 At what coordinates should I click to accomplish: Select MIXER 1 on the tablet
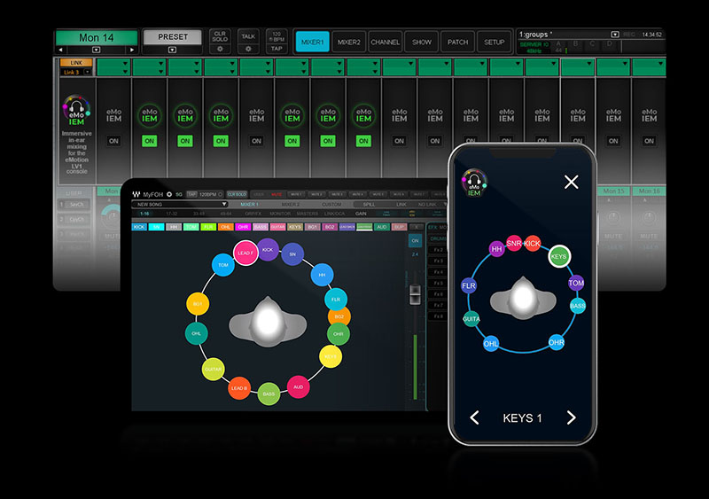pyautogui.click(x=249, y=205)
